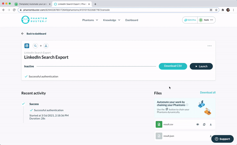Screen dimensions: 237x145
Task: Click the LinkedIn Search Export title heading
Action: [46, 57]
